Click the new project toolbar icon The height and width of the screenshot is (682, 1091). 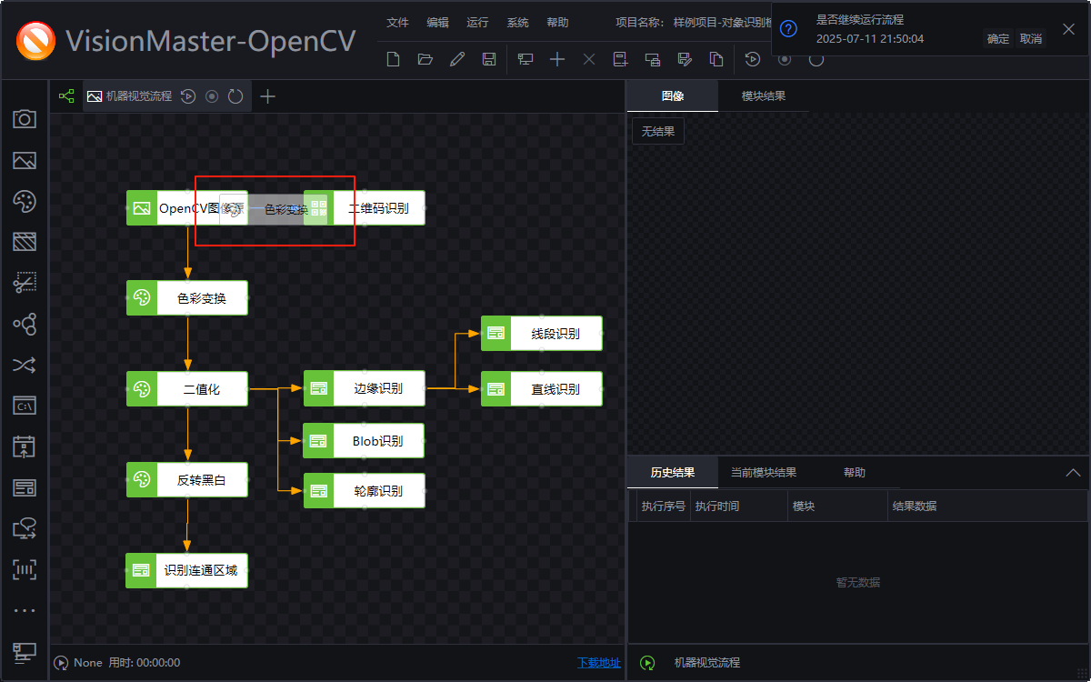pyautogui.click(x=393, y=58)
